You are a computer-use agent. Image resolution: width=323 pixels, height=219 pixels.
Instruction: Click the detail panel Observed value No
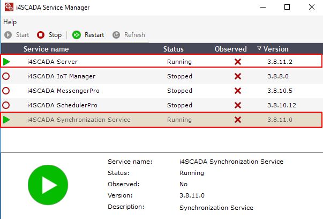point(183,184)
